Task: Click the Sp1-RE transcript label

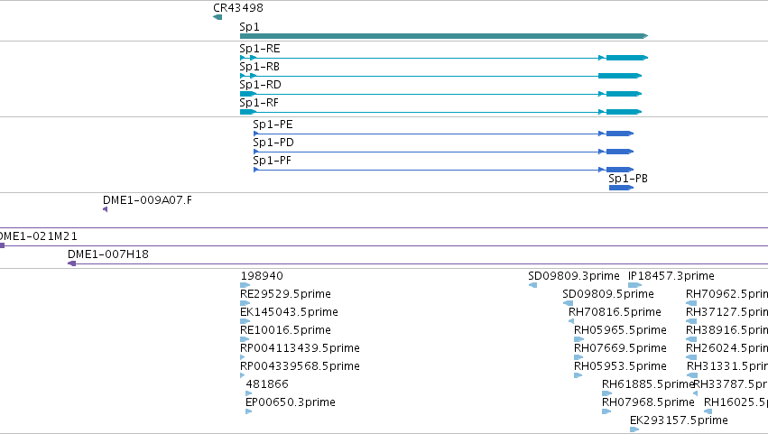Action: (x=260, y=49)
